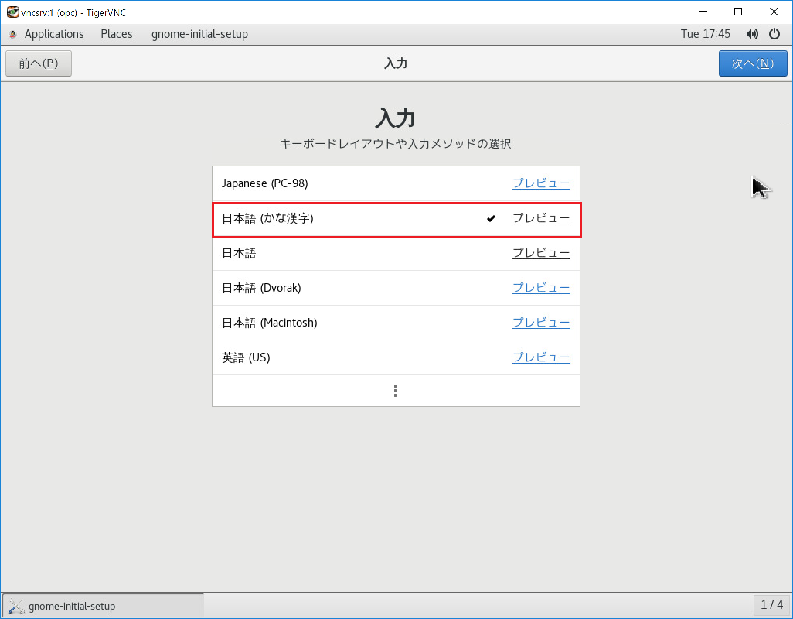Click the workspace indicator showing 1/4
The width and height of the screenshot is (793, 619).
tap(772, 605)
